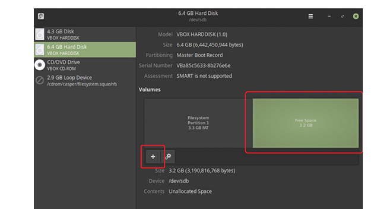Viewport: 387px width, 215px height.
Task: Open the hamburger menu in title bar
Action: point(310,16)
